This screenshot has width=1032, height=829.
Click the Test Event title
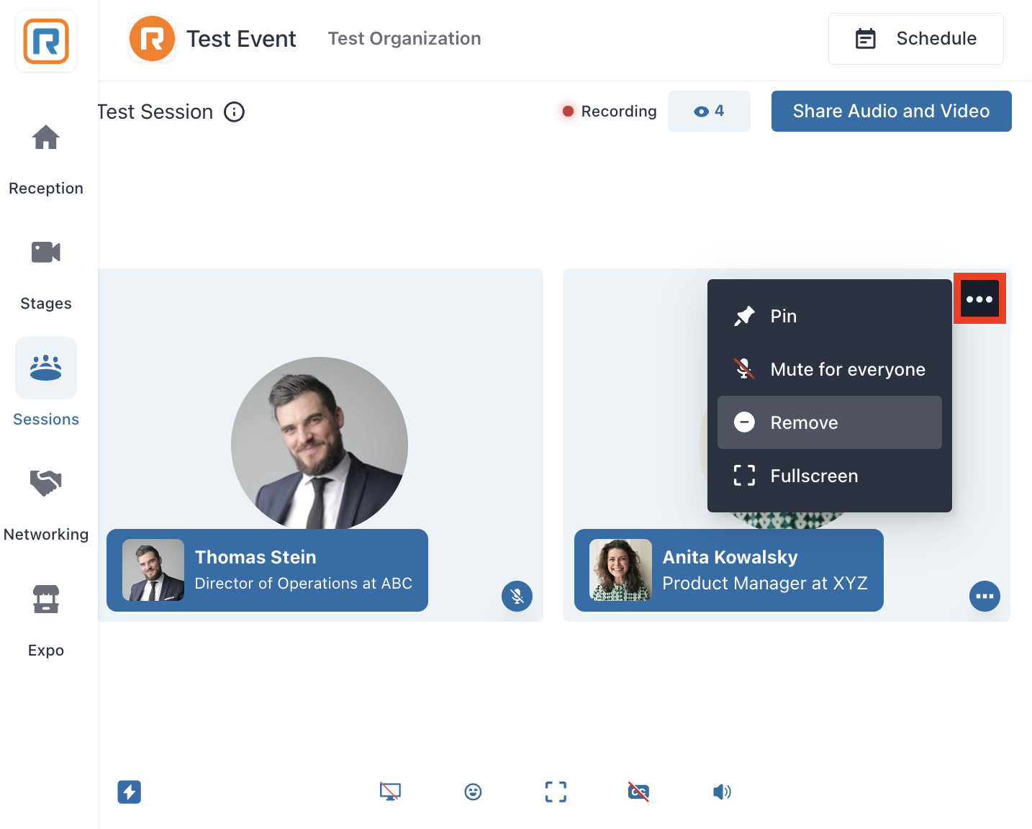(x=241, y=39)
